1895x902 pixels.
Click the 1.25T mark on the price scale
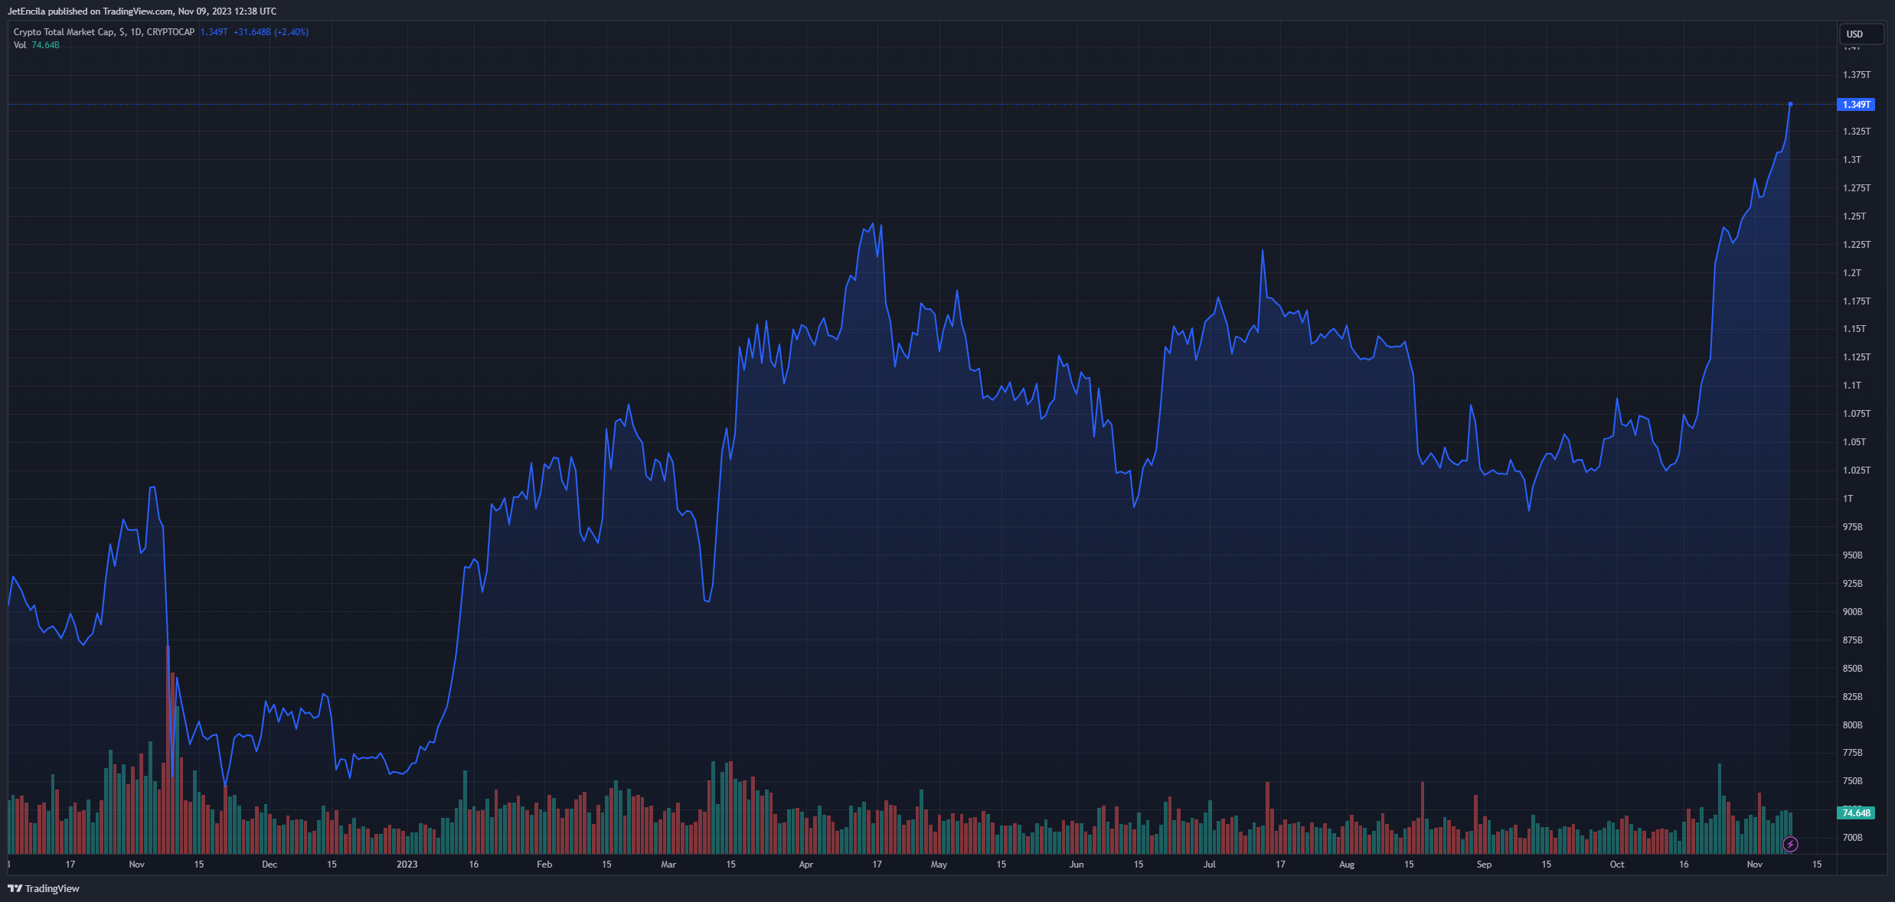(1854, 217)
